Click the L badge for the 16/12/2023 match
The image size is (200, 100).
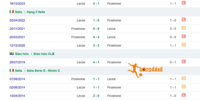pyautogui.click(x=184, y=3)
